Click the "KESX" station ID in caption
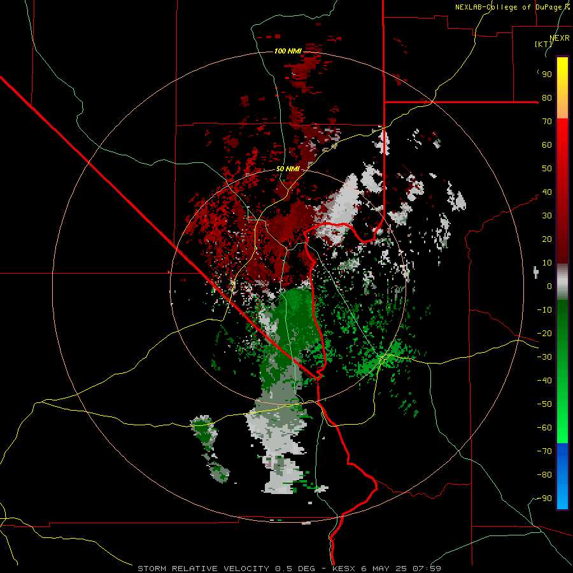The height and width of the screenshot is (573, 573). pos(344,569)
